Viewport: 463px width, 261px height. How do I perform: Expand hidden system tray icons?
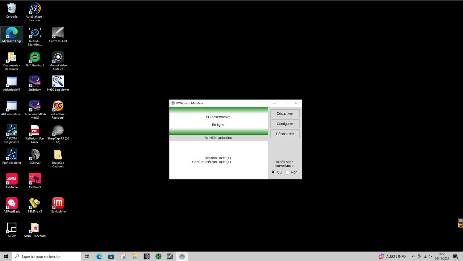413,256
